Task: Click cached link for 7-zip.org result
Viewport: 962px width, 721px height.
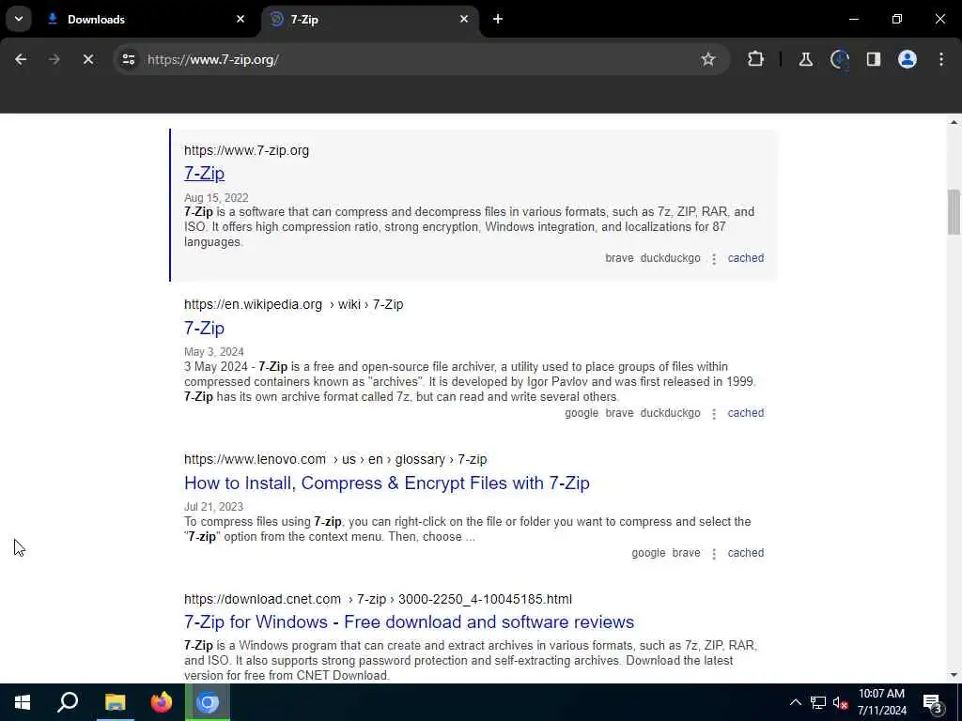Action: tap(745, 258)
